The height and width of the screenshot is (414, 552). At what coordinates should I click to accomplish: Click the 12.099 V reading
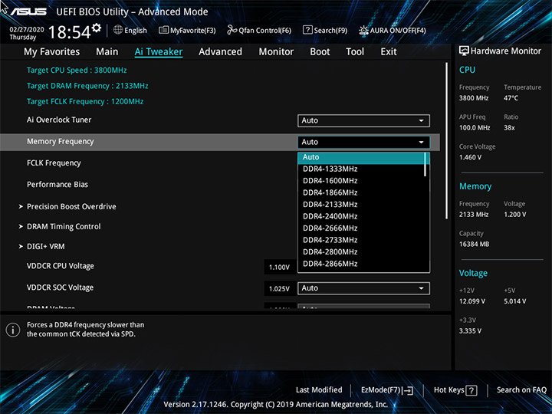click(x=472, y=301)
